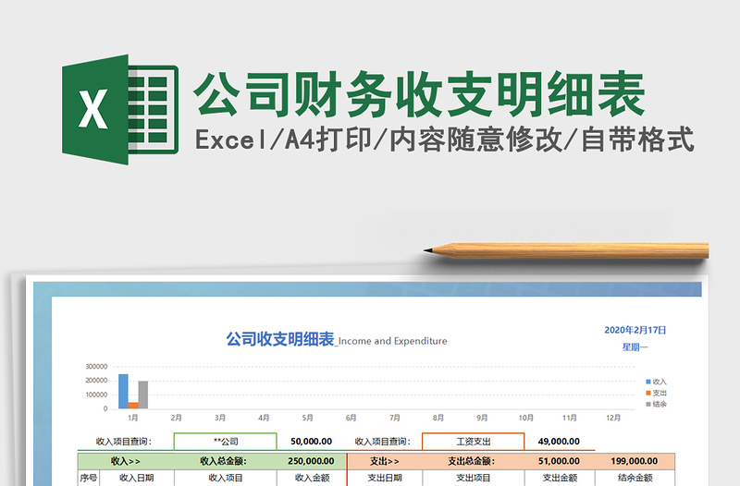Click the orange 支出 bar for 1月
The height and width of the screenshot is (486, 740).
point(133,406)
